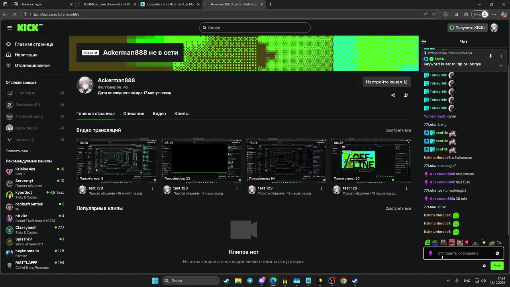Screen dimensions: 510x287
Task: Expand the pinned message chevron
Action: click(501, 65)
